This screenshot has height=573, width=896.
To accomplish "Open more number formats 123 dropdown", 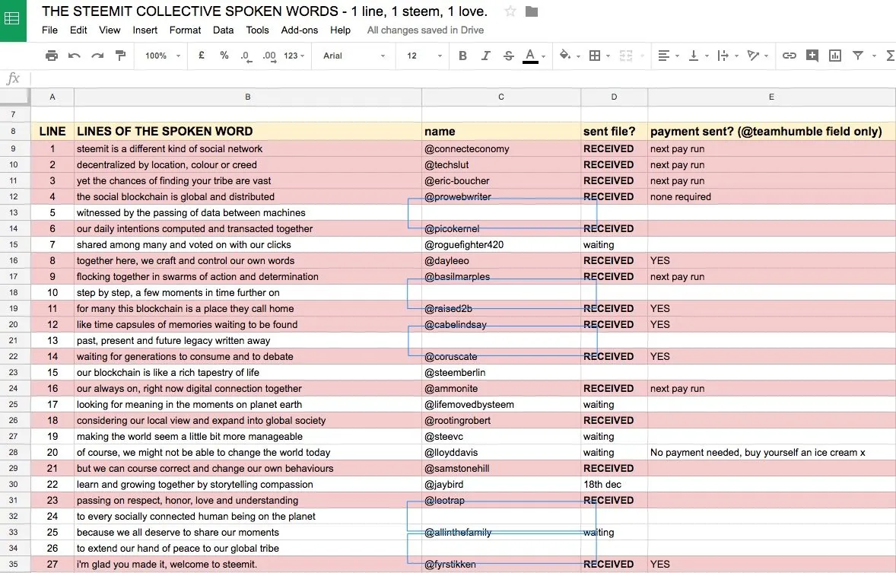I will (x=294, y=56).
